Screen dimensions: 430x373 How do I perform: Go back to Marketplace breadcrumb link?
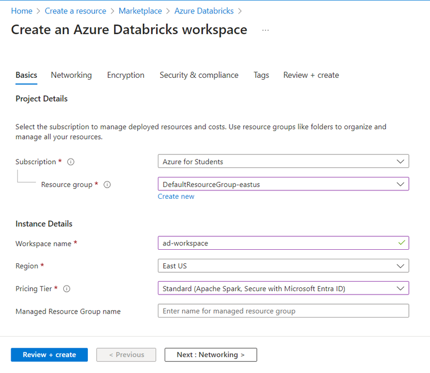tap(140, 11)
